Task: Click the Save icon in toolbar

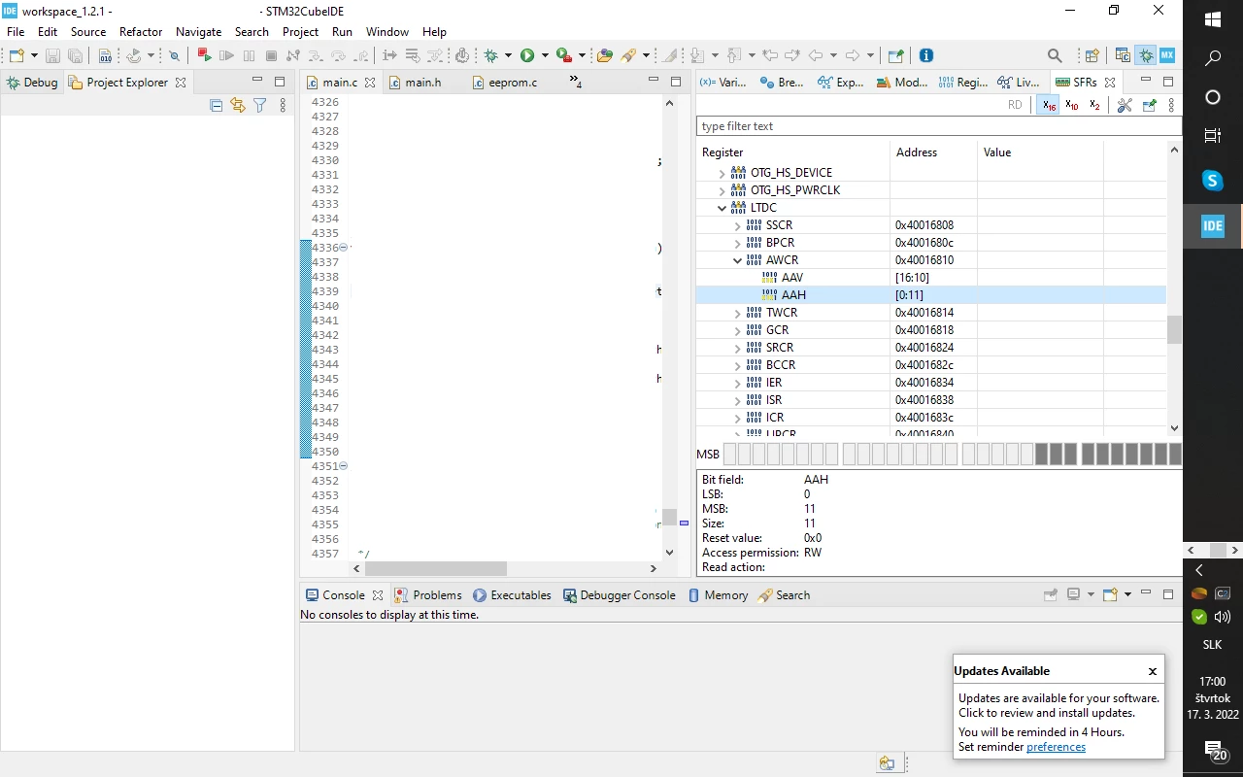Action: pos(52,55)
